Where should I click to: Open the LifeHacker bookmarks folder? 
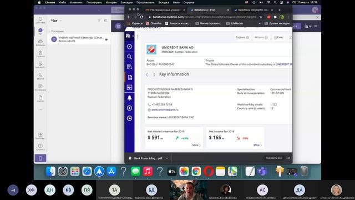coord(235,23)
